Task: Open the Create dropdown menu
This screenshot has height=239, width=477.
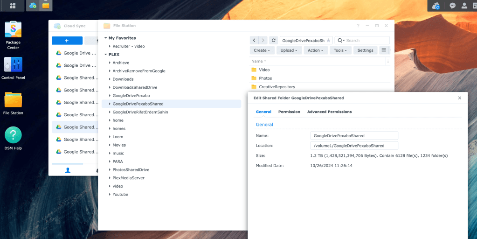Action: click(x=262, y=50)
